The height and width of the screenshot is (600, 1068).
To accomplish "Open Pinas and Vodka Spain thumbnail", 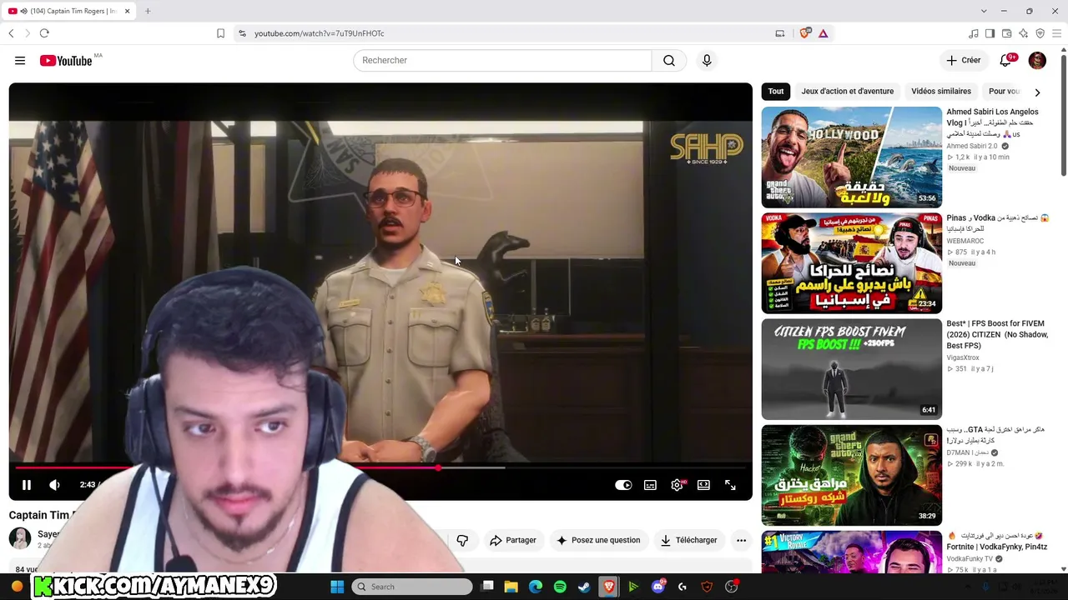I will 851,262.
